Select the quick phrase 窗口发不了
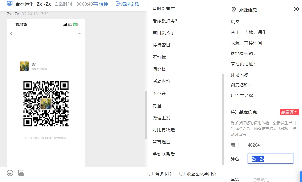 tap(164, 33)
